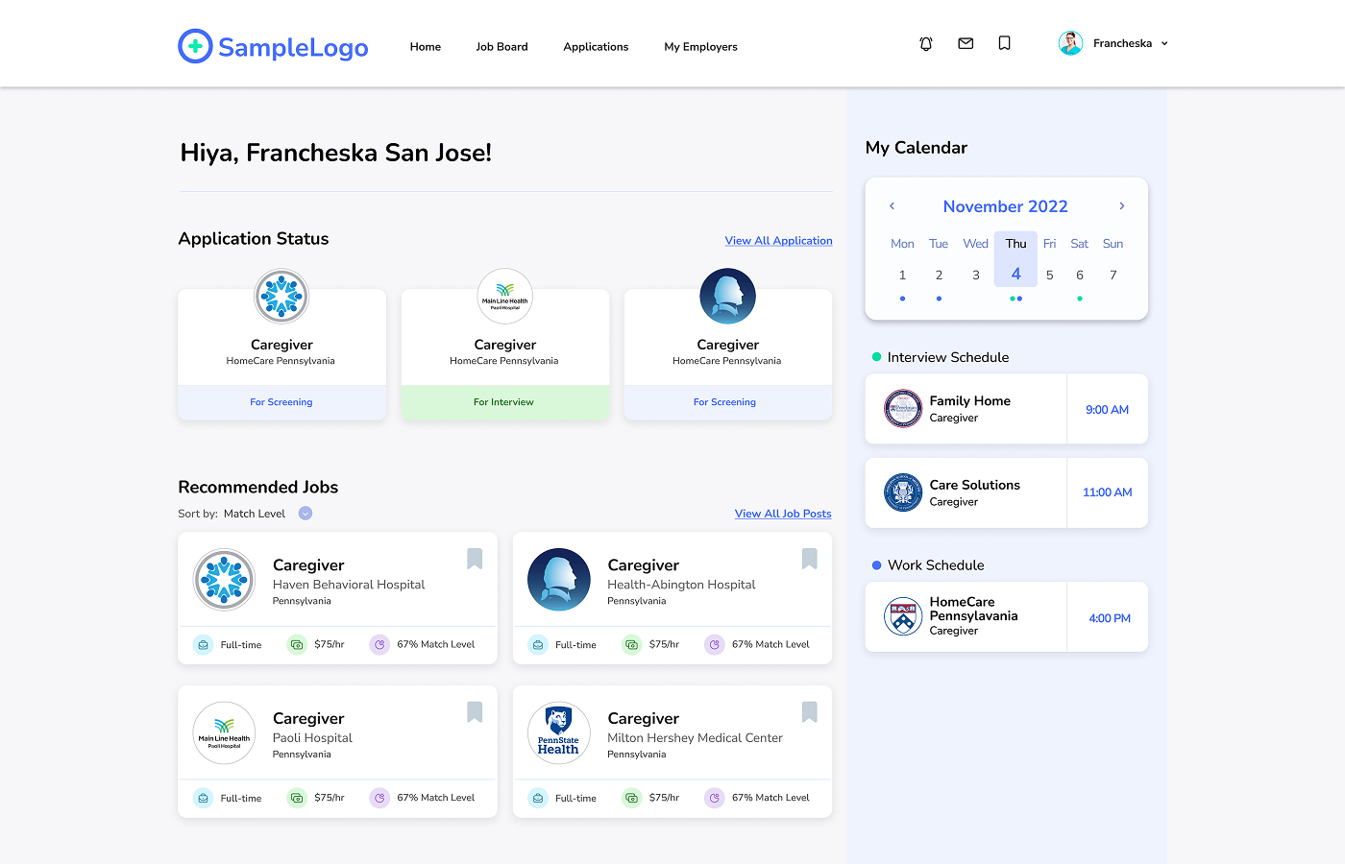This screenshot has height=864, width=1345.
Task: Open the Family Home interview title
Action: 969,401
